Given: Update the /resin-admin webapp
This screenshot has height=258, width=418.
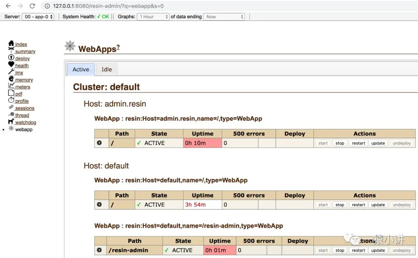Looking at the screenshot, I should (378, 250).
